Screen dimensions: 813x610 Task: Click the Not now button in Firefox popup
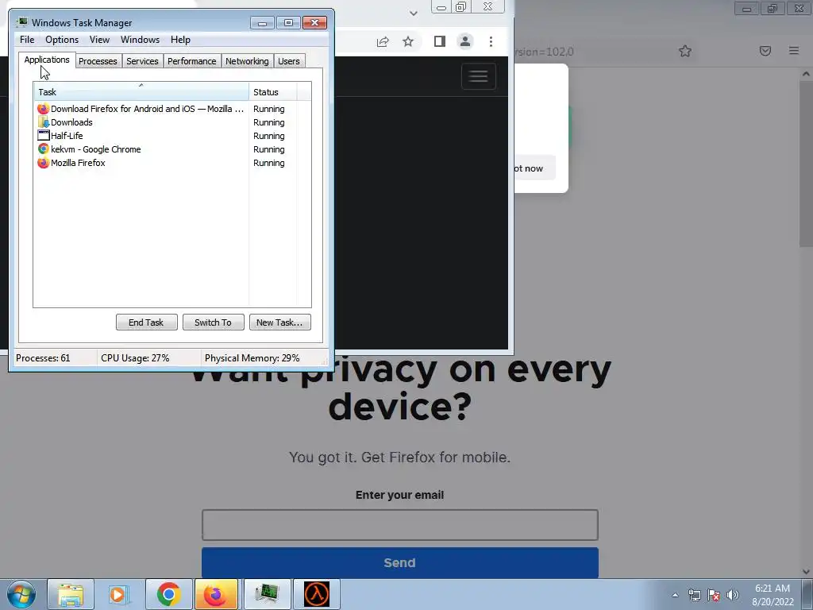click(533, 168)
